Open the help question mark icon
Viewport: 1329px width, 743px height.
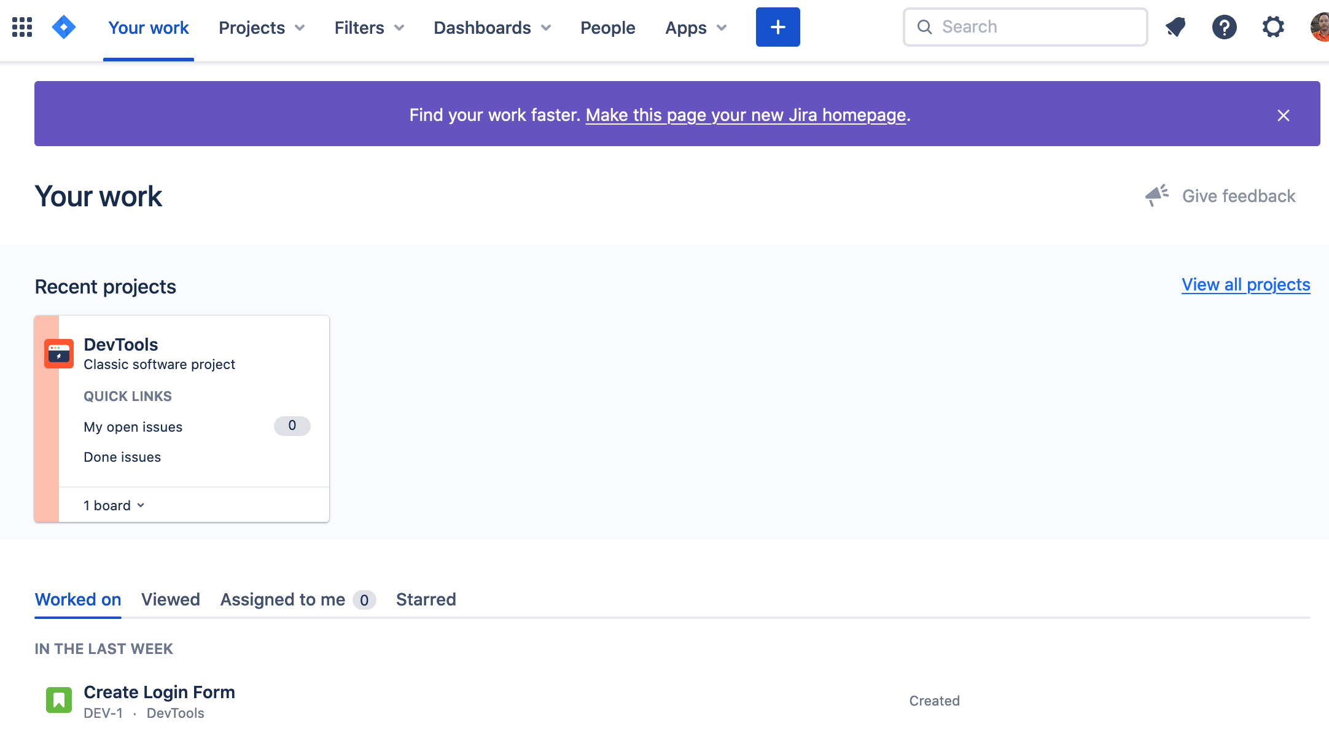tap(1224, 26)
